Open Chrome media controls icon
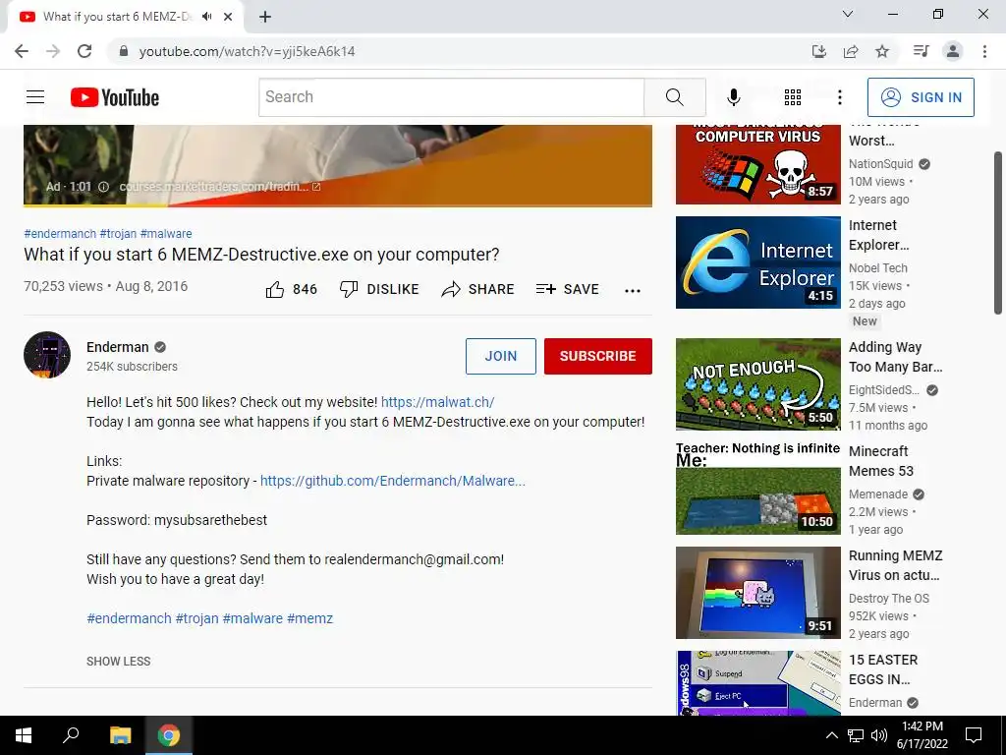Viewport: 1006px width, 755px height. pyautogui.click(x=921, y=51)
